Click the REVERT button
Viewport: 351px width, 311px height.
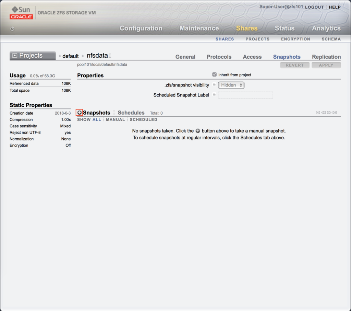(x=294, y=65)
